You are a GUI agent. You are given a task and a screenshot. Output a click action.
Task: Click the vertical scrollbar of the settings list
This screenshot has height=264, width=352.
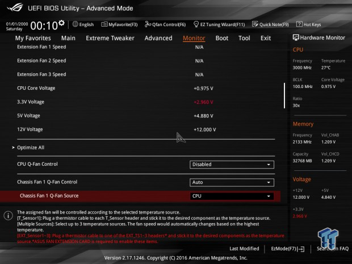tap(284, 95)
